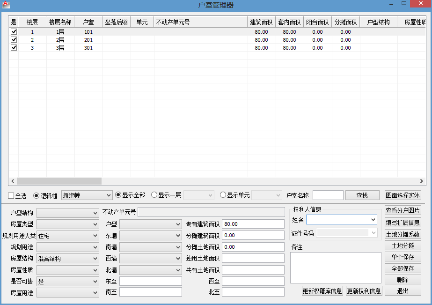Click the 更新权籍库信息 button

coord(322,291)
